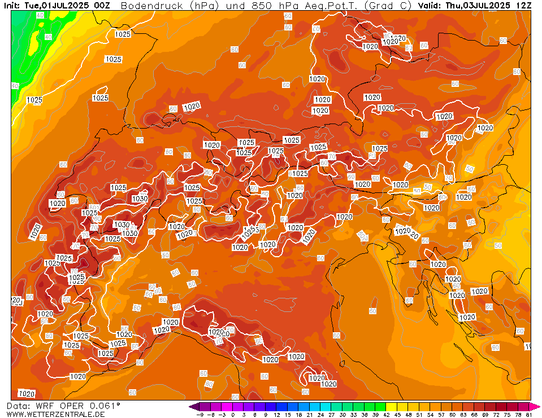The image size is (542, 418).
Task: Select the cyan legend swatch between 24 and 27
Action: 326,407
